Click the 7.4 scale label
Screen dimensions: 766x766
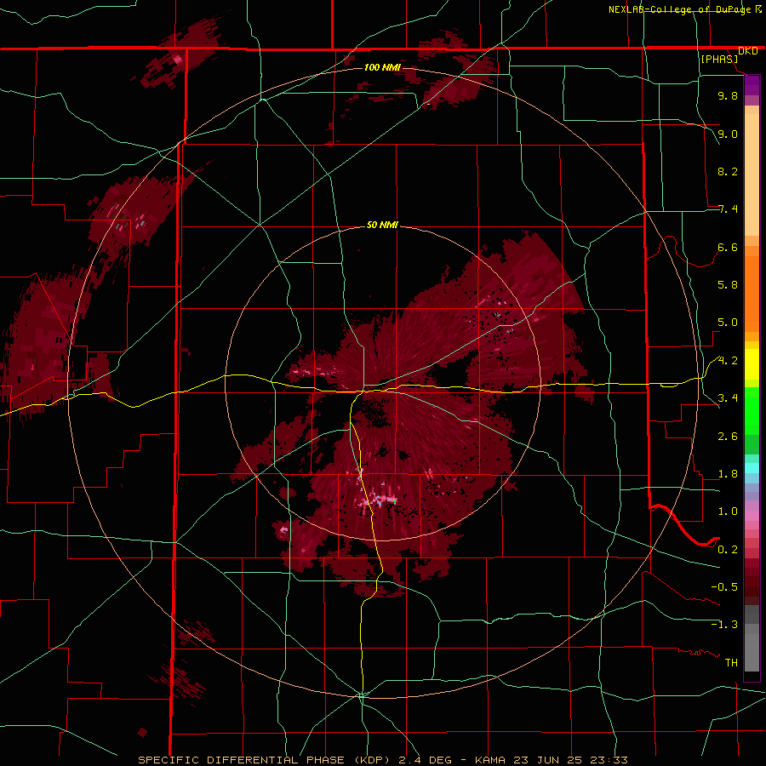click(728, 209)
